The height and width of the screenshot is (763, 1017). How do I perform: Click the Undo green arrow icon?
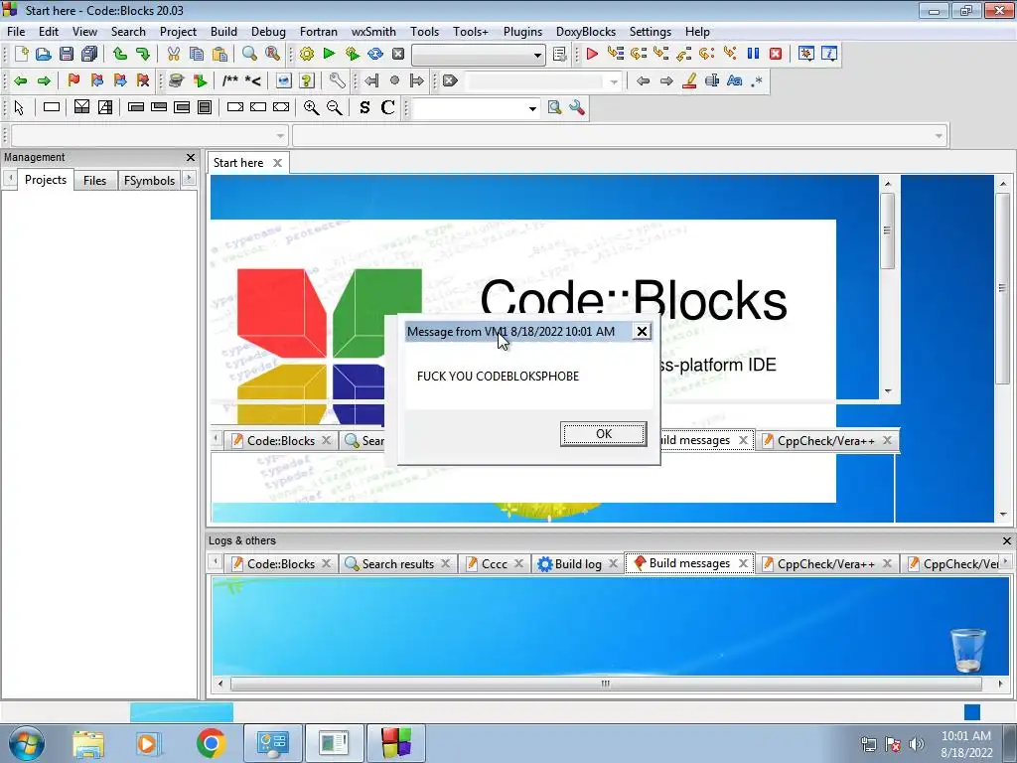tap(119, 54)
